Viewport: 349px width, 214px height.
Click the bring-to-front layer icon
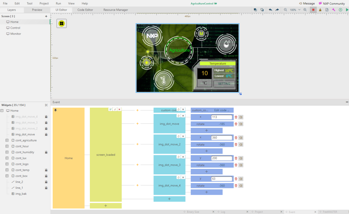tap(255, 10)
